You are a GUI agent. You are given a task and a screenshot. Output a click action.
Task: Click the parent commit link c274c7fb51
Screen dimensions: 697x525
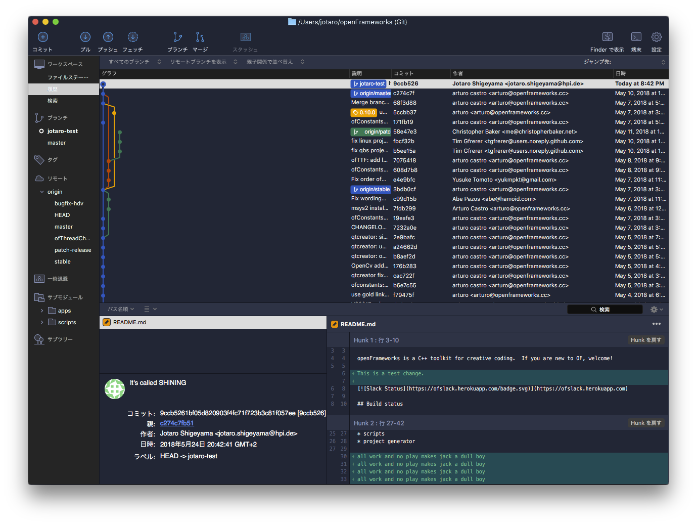point(177,423)
